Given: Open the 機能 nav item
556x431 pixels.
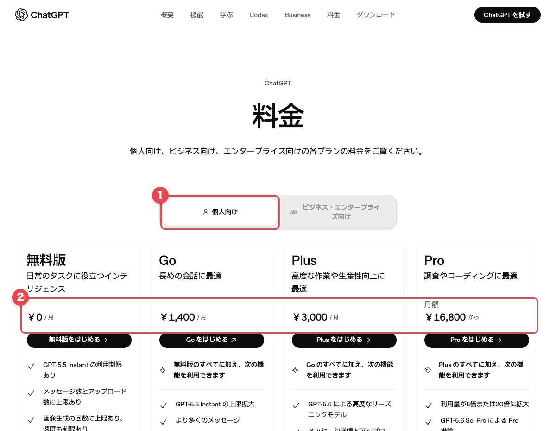Looking at the screenshot, I should click(x=197, y=15).
